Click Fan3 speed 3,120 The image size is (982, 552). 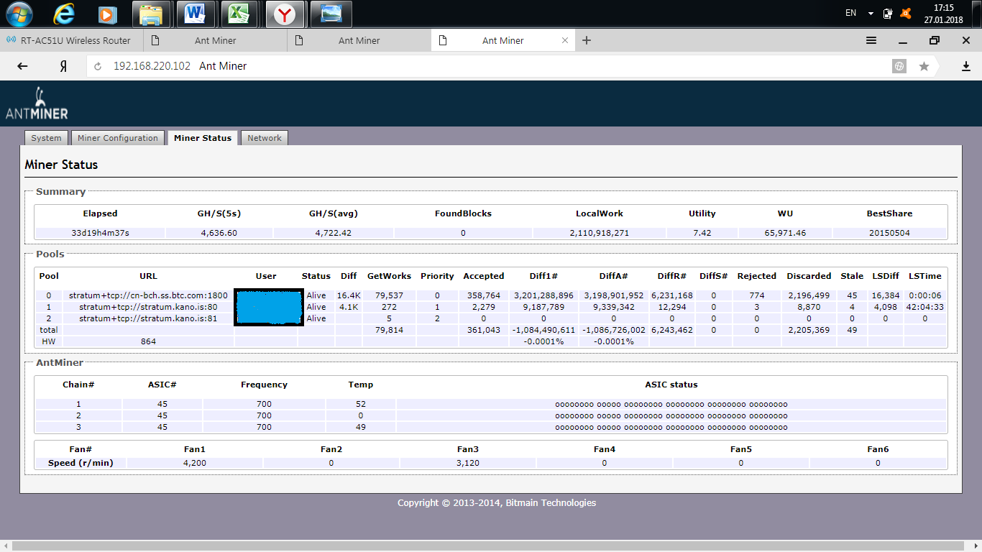pyautogui.click(x=468, y=463)
